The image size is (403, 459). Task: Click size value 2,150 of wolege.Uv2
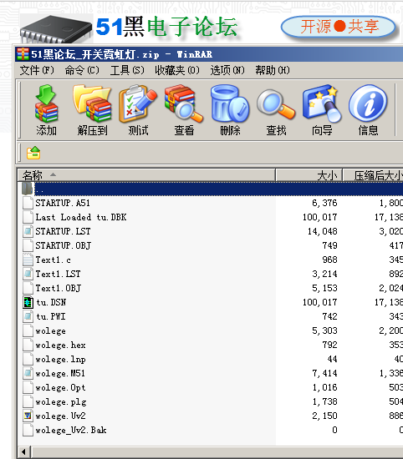(324, 416)
